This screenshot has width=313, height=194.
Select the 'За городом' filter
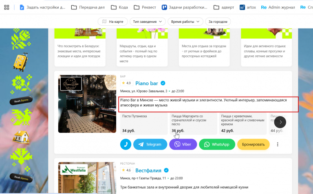[x=218, y=22]
